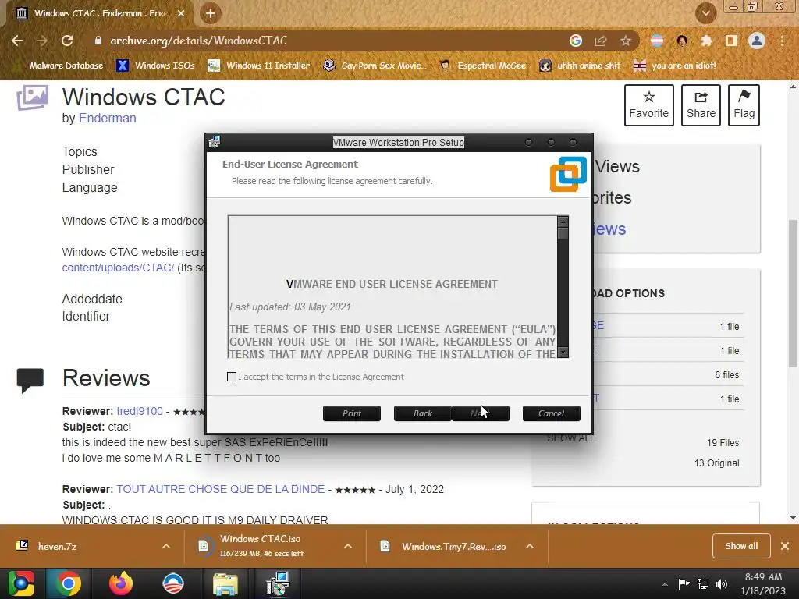Click the network tray icon
799x599 pixels.
pos(703,583)
